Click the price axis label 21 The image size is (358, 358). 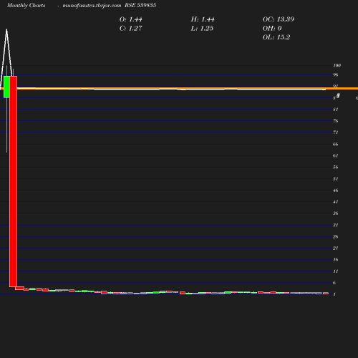(x=336, y=248)
